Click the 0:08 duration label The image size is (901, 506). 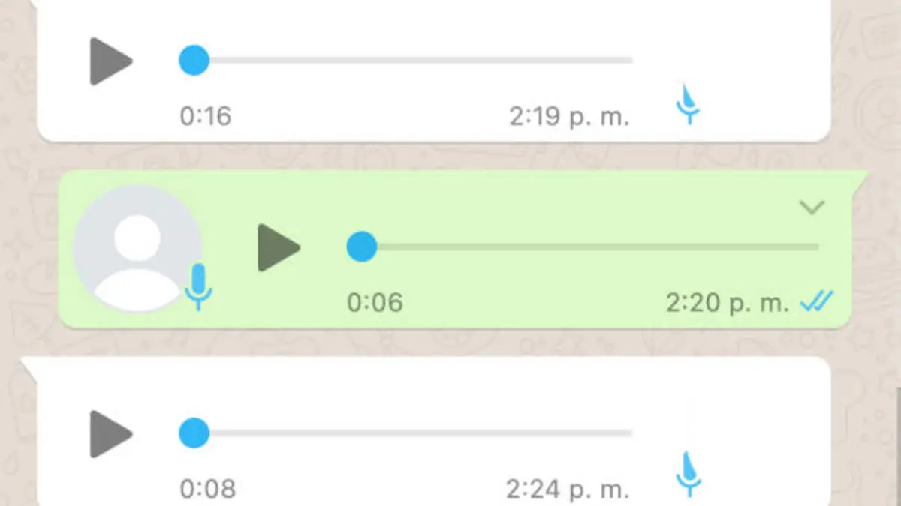point(207,490)
